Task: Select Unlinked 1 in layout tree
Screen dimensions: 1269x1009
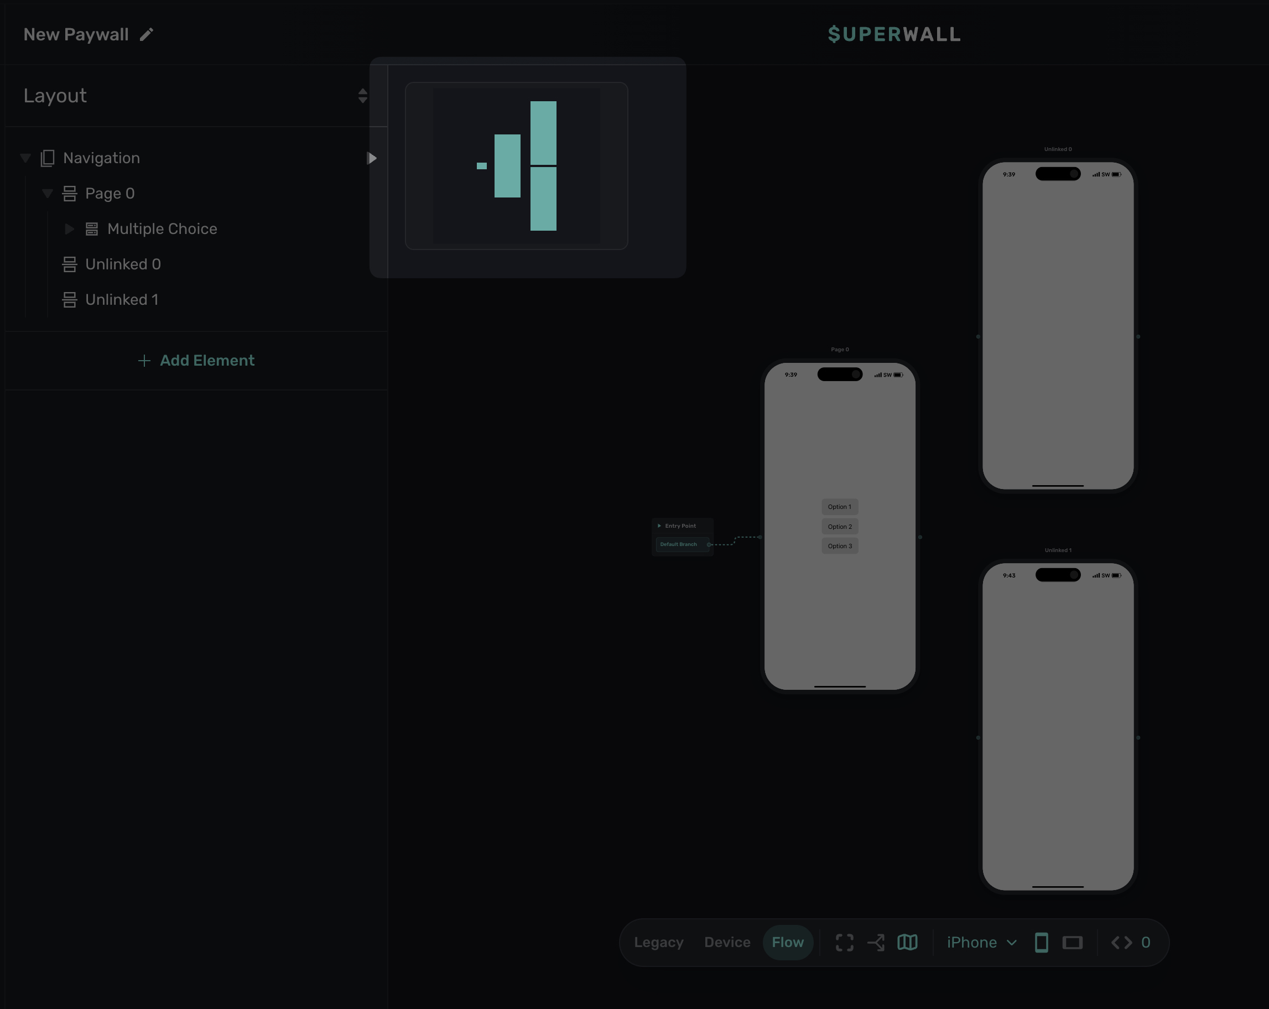Action: tap(121, 300)
